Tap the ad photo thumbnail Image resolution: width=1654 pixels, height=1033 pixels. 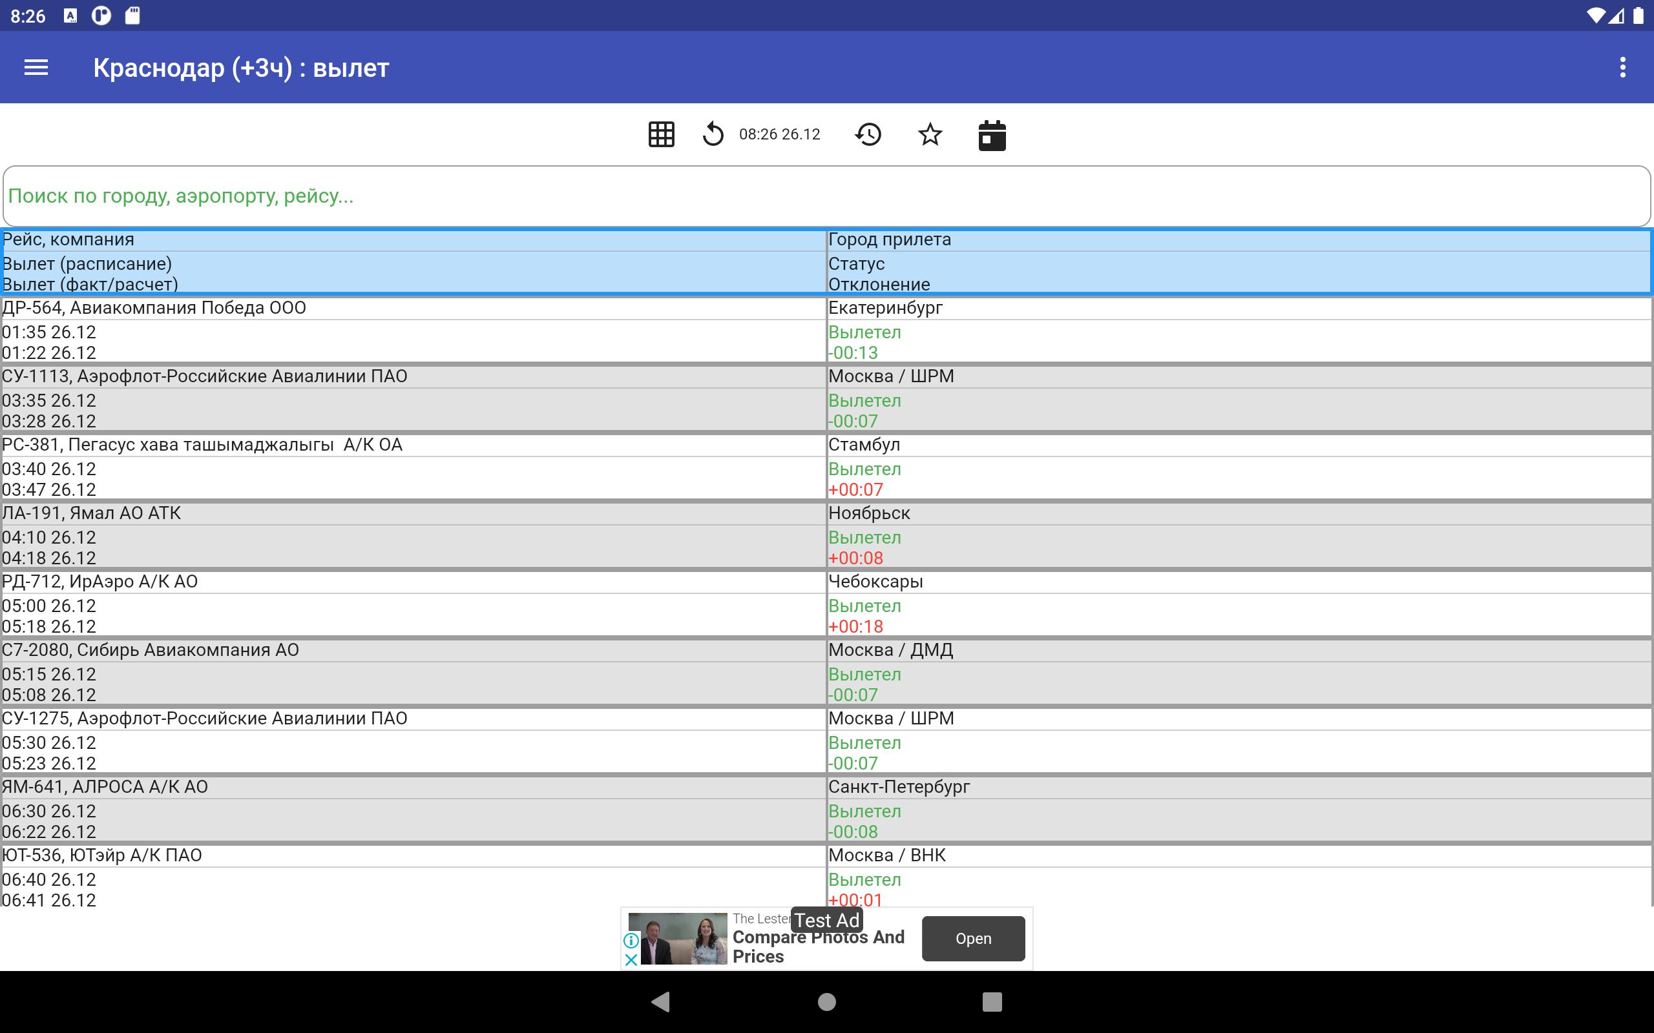click(677, 939)
